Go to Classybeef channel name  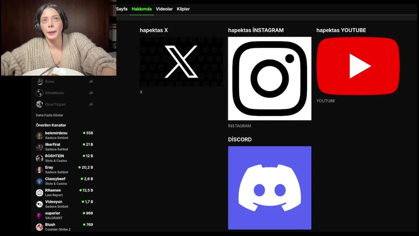[x=55, y=179]
